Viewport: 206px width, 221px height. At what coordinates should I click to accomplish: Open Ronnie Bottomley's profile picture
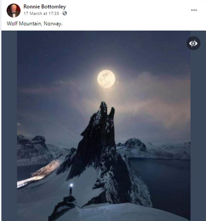13,11
